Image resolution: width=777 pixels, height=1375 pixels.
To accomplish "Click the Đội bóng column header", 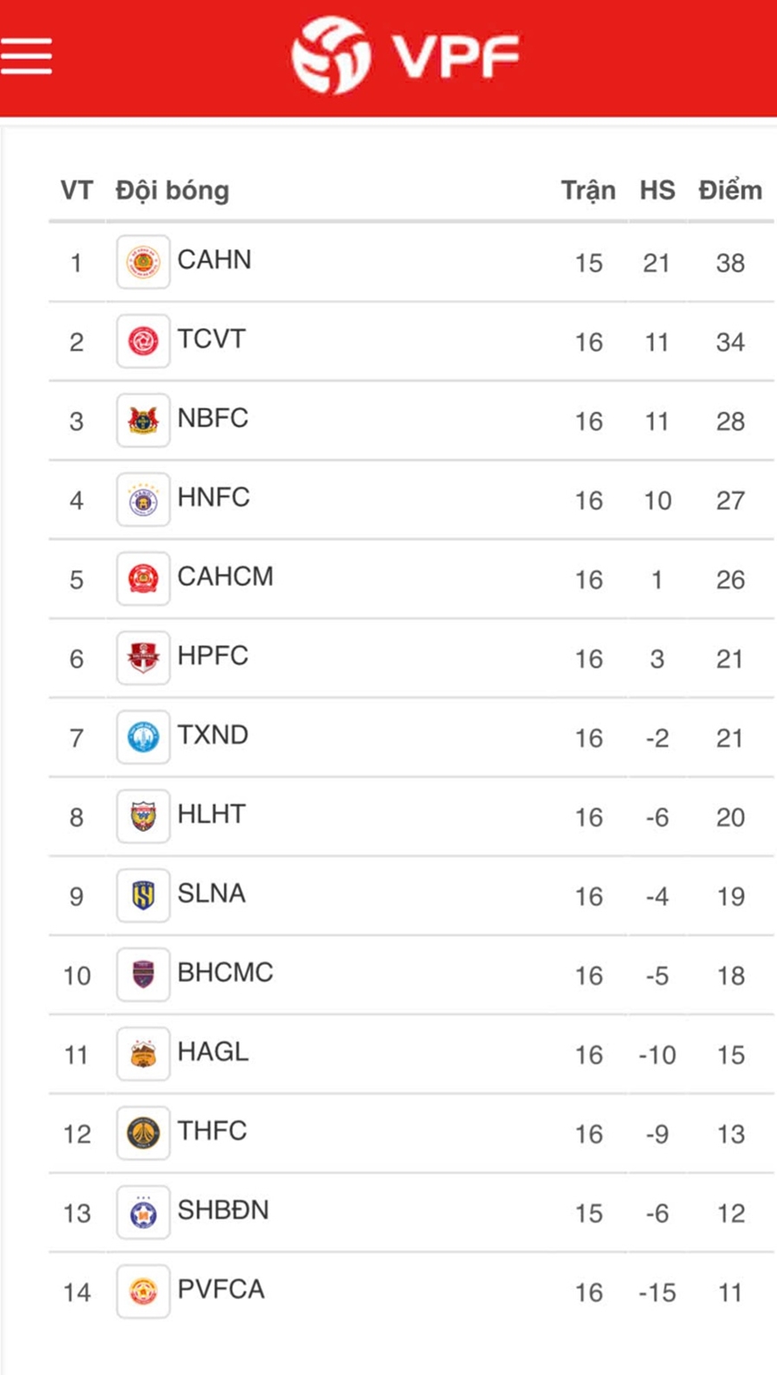I will click(172, 190).
